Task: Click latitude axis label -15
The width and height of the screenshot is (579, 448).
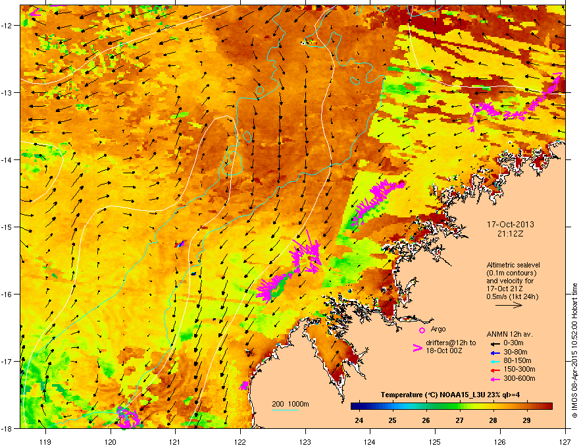Action: [7, 227]
